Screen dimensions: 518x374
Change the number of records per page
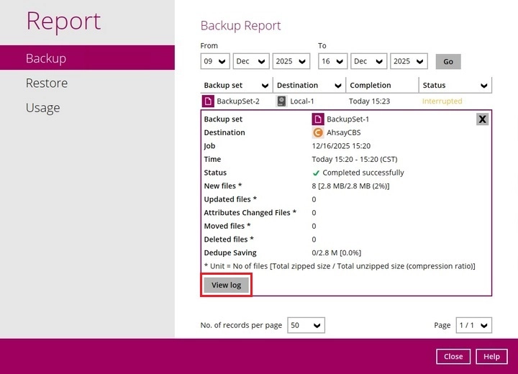click(x=306, y=326)
